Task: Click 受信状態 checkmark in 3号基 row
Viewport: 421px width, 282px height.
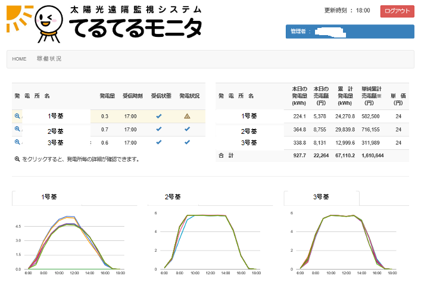Action: point(159,142)
